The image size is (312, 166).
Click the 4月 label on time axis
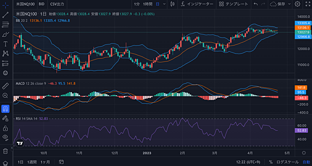click(x=250, y=153)
